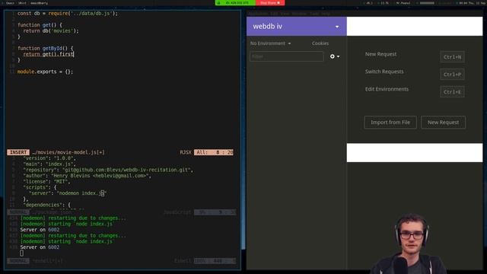487x274 pixels.
Task: Click the "license": "MIT" line
Action: pos(46,182)
